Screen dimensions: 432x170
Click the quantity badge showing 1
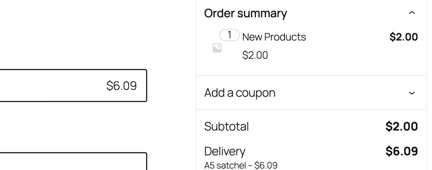point(229,35)
